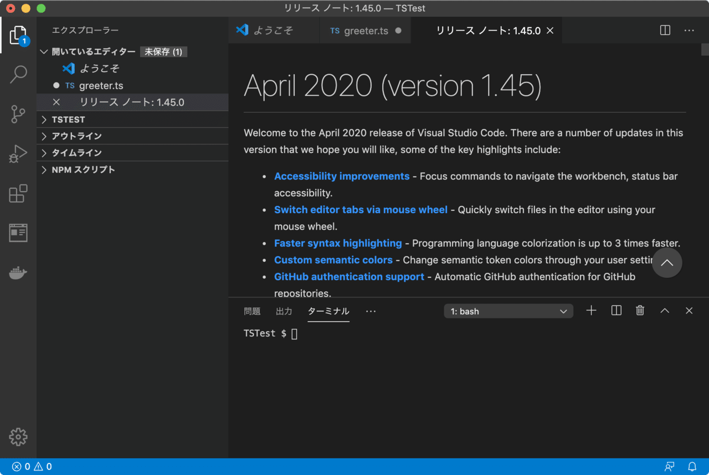The image size is (709, 475).
Task: Create a new terminal with the plus icon
Action: pos(591,311)
